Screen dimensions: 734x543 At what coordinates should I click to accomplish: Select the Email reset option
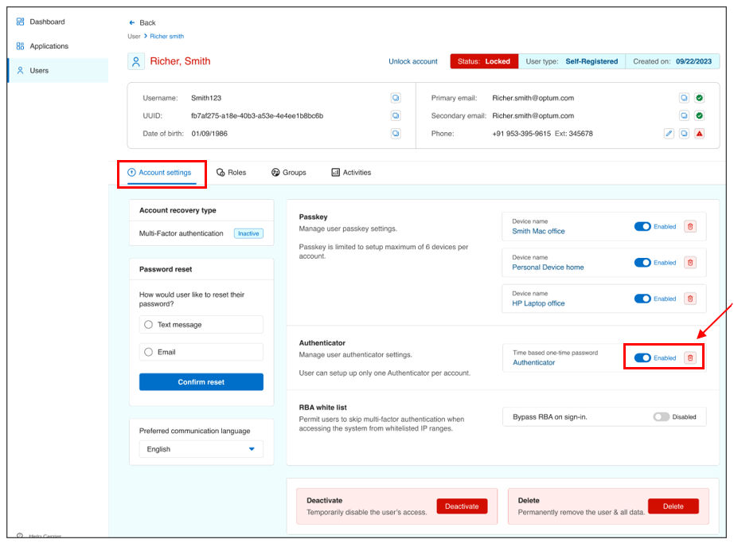[x=201, y=352]
